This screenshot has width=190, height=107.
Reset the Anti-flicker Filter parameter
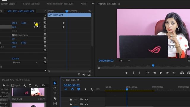click(x=45, y=46)
